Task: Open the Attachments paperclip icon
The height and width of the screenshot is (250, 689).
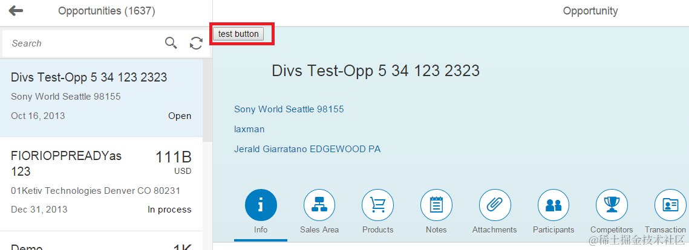Action: (x=495, y=205)
